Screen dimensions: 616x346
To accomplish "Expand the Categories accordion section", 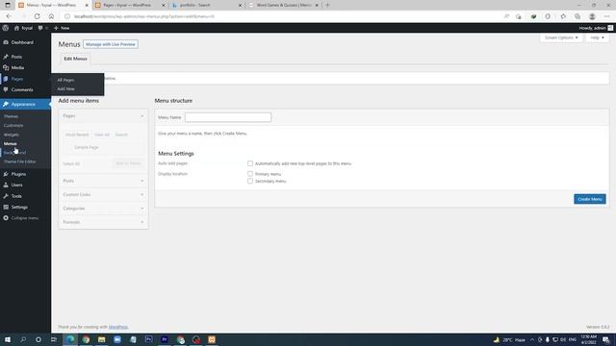I will click(103, 209).
